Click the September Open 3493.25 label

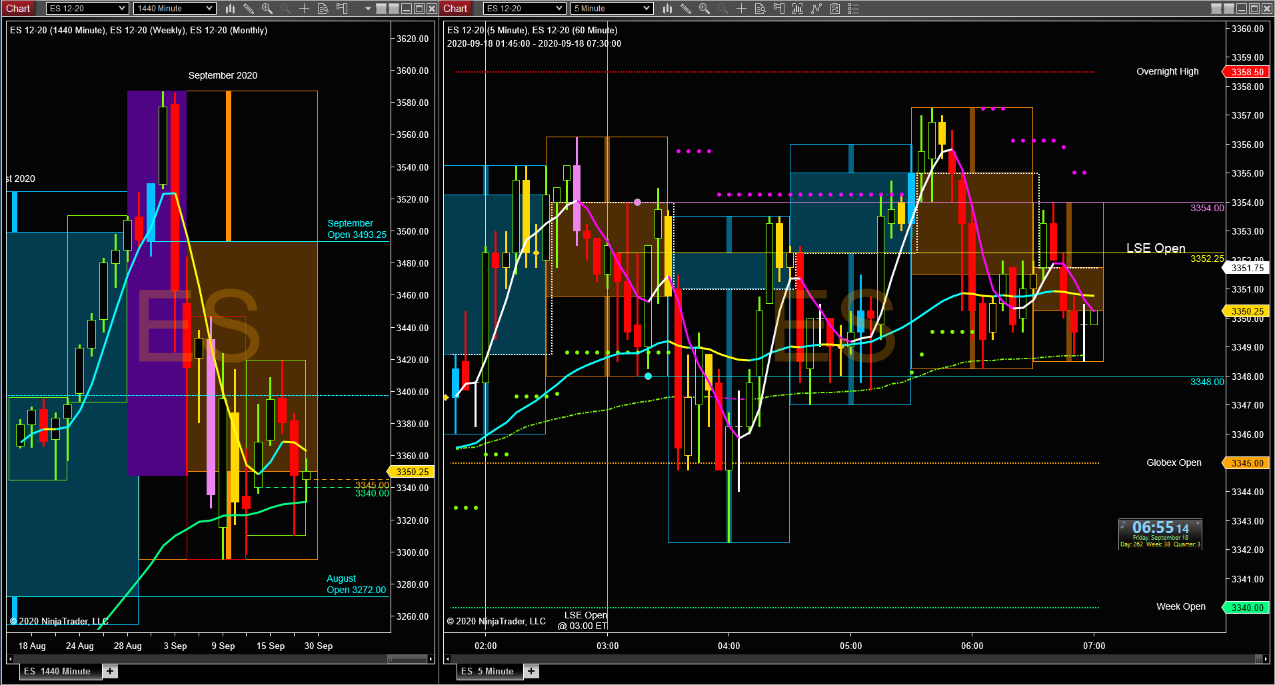coord(357,229)
